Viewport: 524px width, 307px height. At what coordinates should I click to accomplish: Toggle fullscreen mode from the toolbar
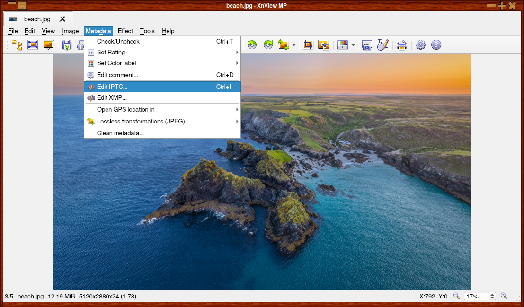click(x=32, y=44)
